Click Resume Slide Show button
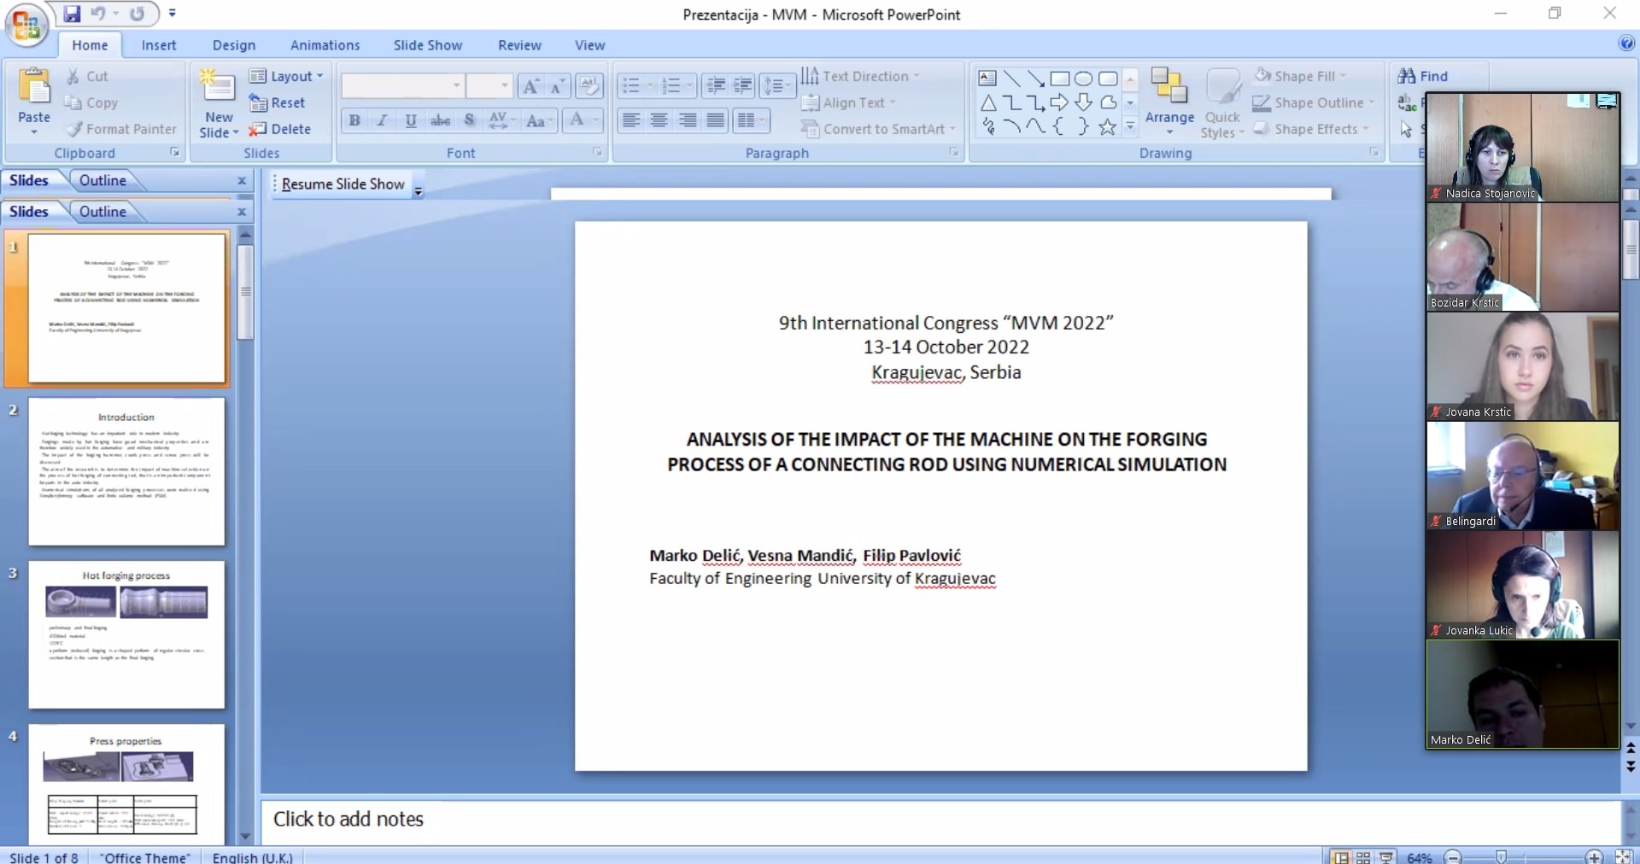 click(x=343, y=184)
